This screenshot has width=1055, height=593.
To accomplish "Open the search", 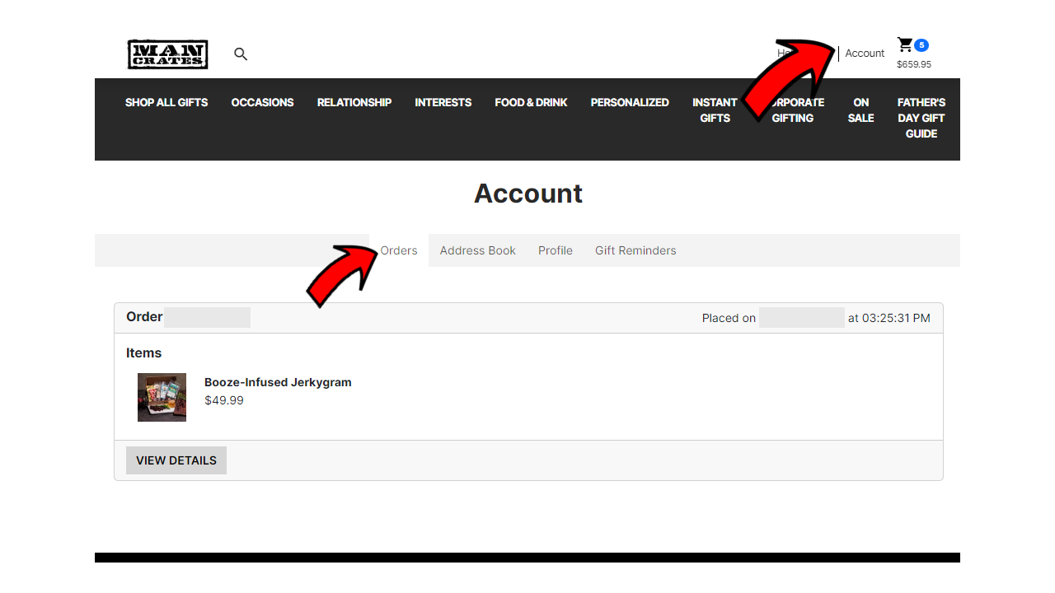I will [x=240, y=54].
